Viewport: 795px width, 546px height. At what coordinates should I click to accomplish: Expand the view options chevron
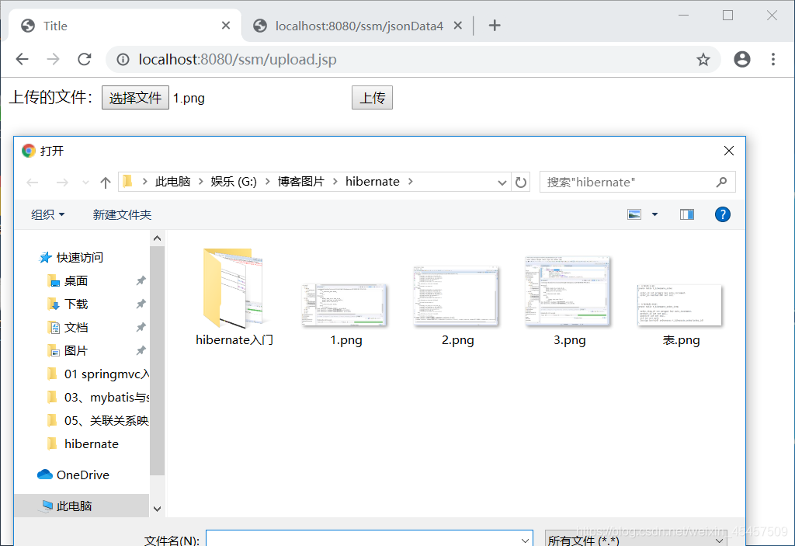(x=655, y=214)
